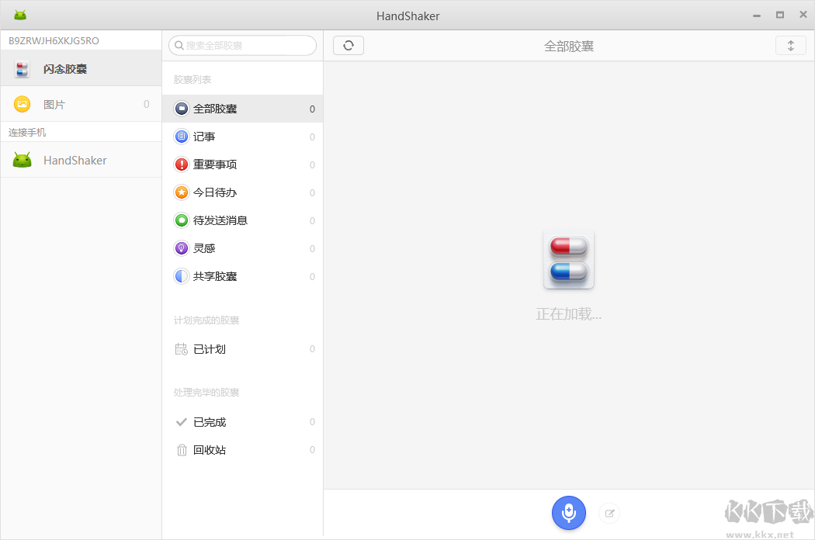Select 重要事项 capsule category

pos(242,164)
